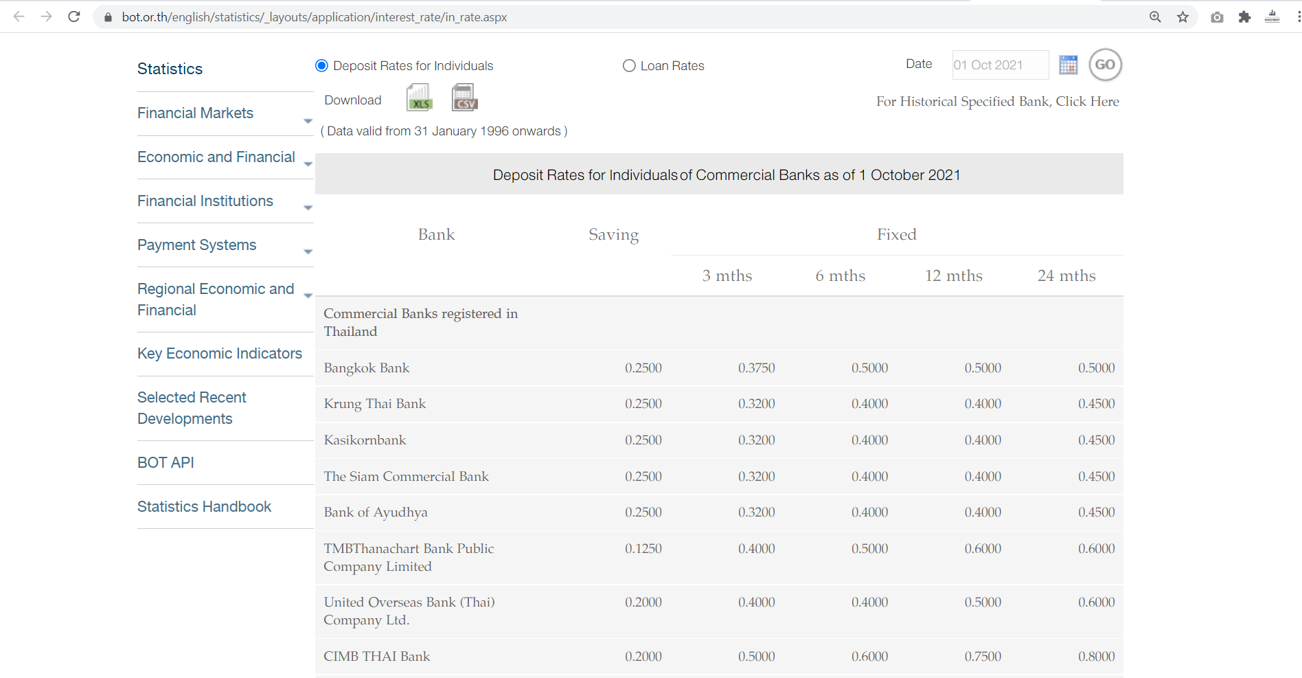The image size is (1302, 678).
Task: Open the extensions puzzle icon
Action: click(x=1244, y=17)
